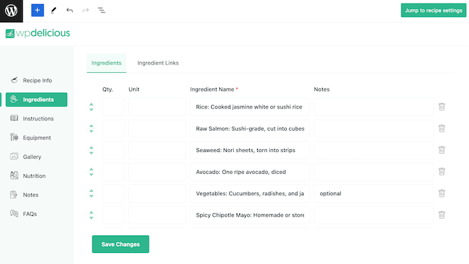The image size is (469, 264).
Task: Edit the Avocado ingredient name field
Action: coord(250,172)
